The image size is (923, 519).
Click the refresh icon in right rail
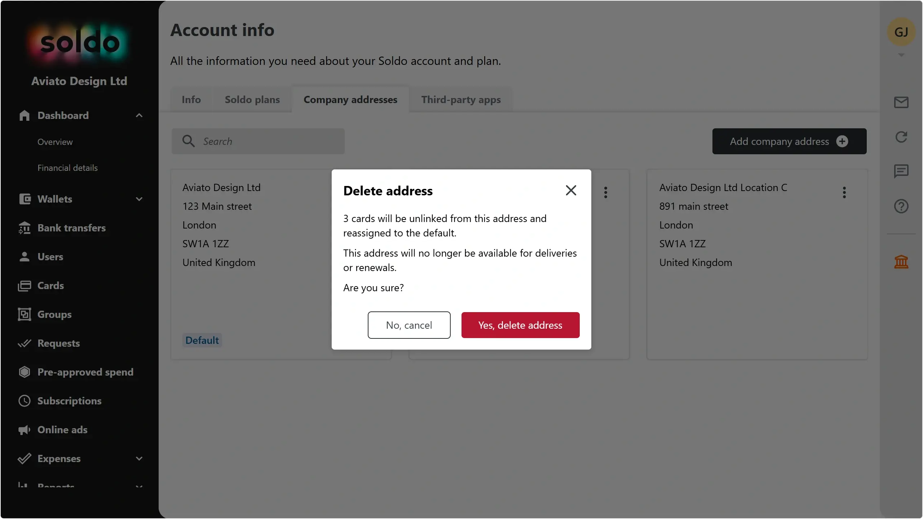coord(901,137)
